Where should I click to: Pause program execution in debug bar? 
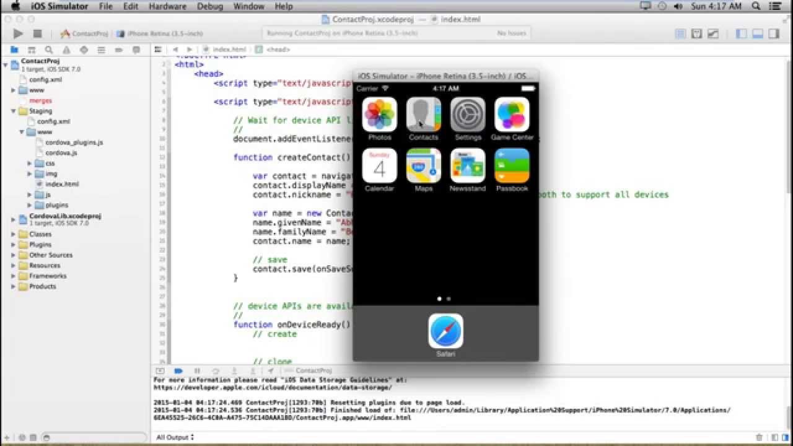click(197, 370)
